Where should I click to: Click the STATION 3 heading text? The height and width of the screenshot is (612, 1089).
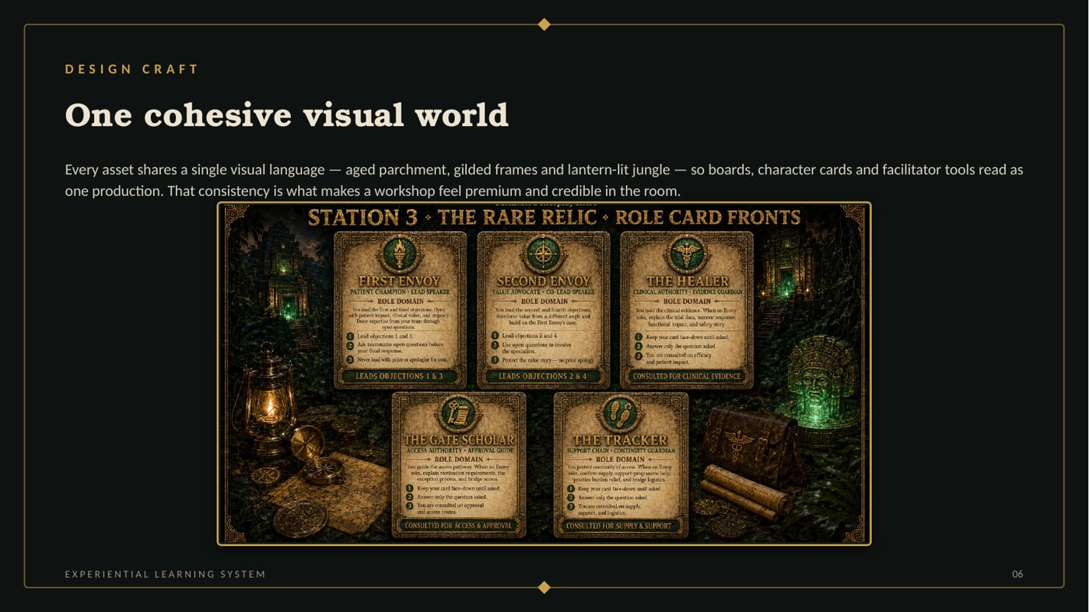[x=362, y=218]
